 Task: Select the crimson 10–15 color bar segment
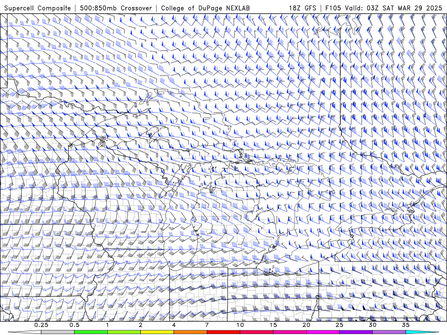tap(256, 332)
